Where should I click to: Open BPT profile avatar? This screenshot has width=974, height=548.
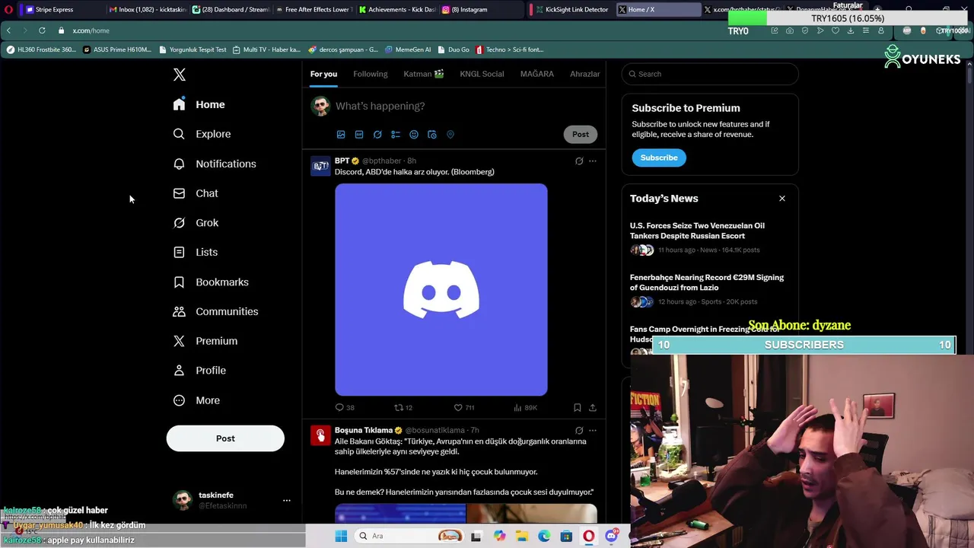coord(320,166)
